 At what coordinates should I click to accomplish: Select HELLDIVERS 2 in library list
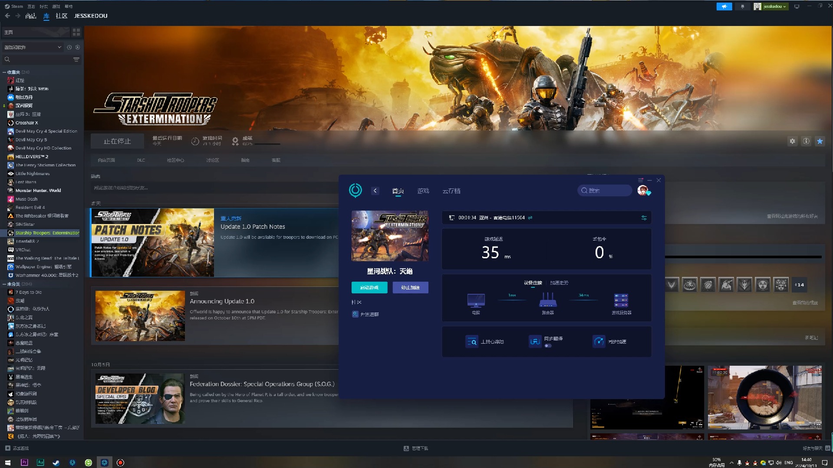32,156
